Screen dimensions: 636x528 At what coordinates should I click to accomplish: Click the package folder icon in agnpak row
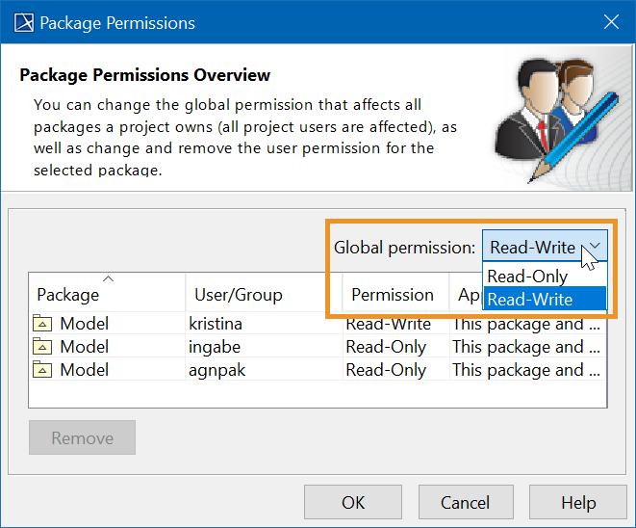(x=43, y=369)
